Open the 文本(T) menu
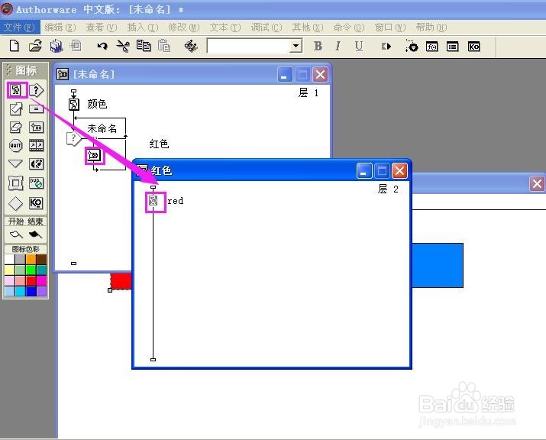Image resolution: width=546 pixels, height=440 pixels. click(x=225, y=27)
